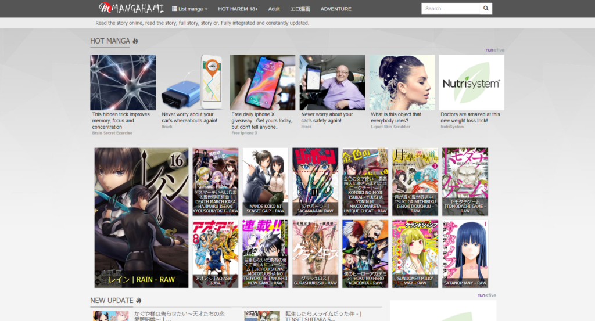Open the エロ漫画 menu item
Screen dimensions: 595x321
300,9
